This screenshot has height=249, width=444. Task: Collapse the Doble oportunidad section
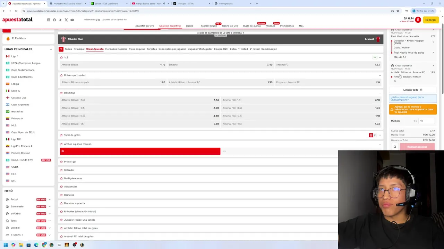tap(380, 75)
